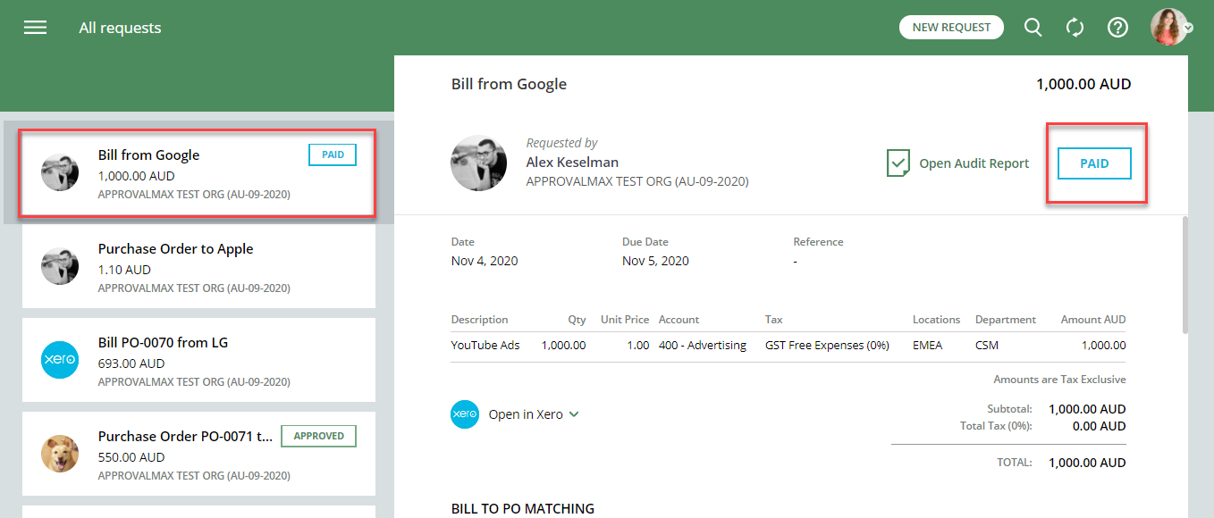Click the YouTube Ads description cell

[485, 345]
